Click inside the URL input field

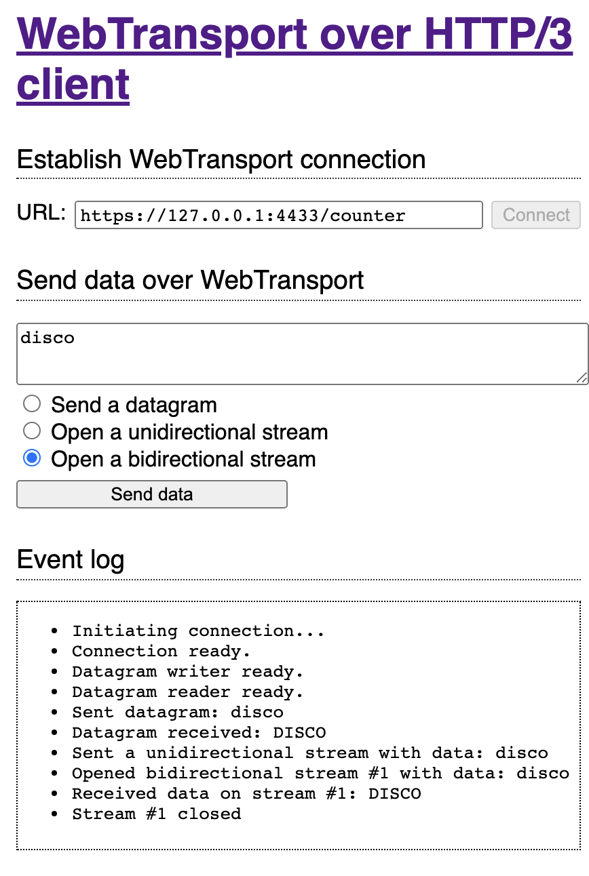pos(278,215)
